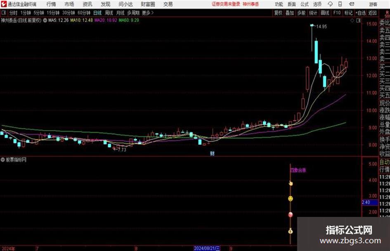Switch to the 1分钟 period tab
The image size is (390, 251).
tap(26, 13)
